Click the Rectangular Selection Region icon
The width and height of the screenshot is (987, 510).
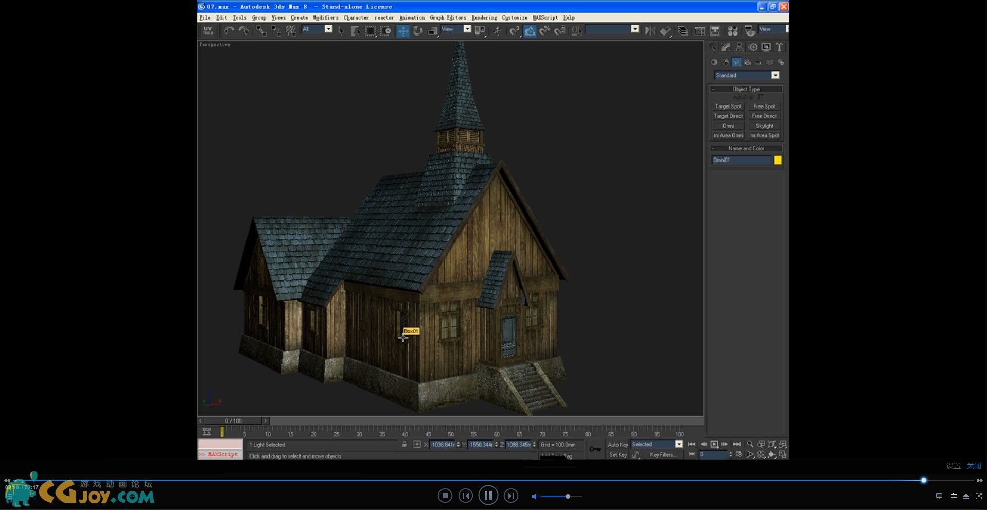[371, 31]
